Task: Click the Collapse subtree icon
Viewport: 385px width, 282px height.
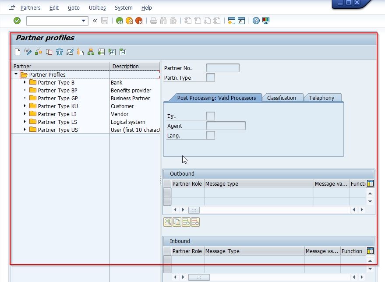Action: tap(123, 52)
